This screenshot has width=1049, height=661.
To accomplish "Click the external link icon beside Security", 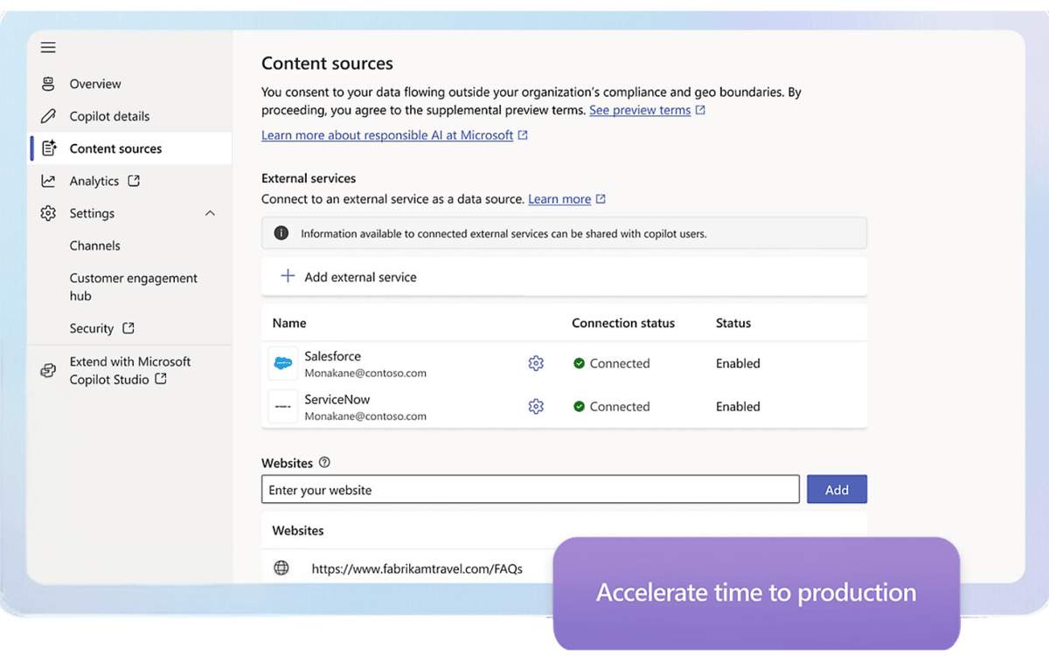I will pos(129,328).
